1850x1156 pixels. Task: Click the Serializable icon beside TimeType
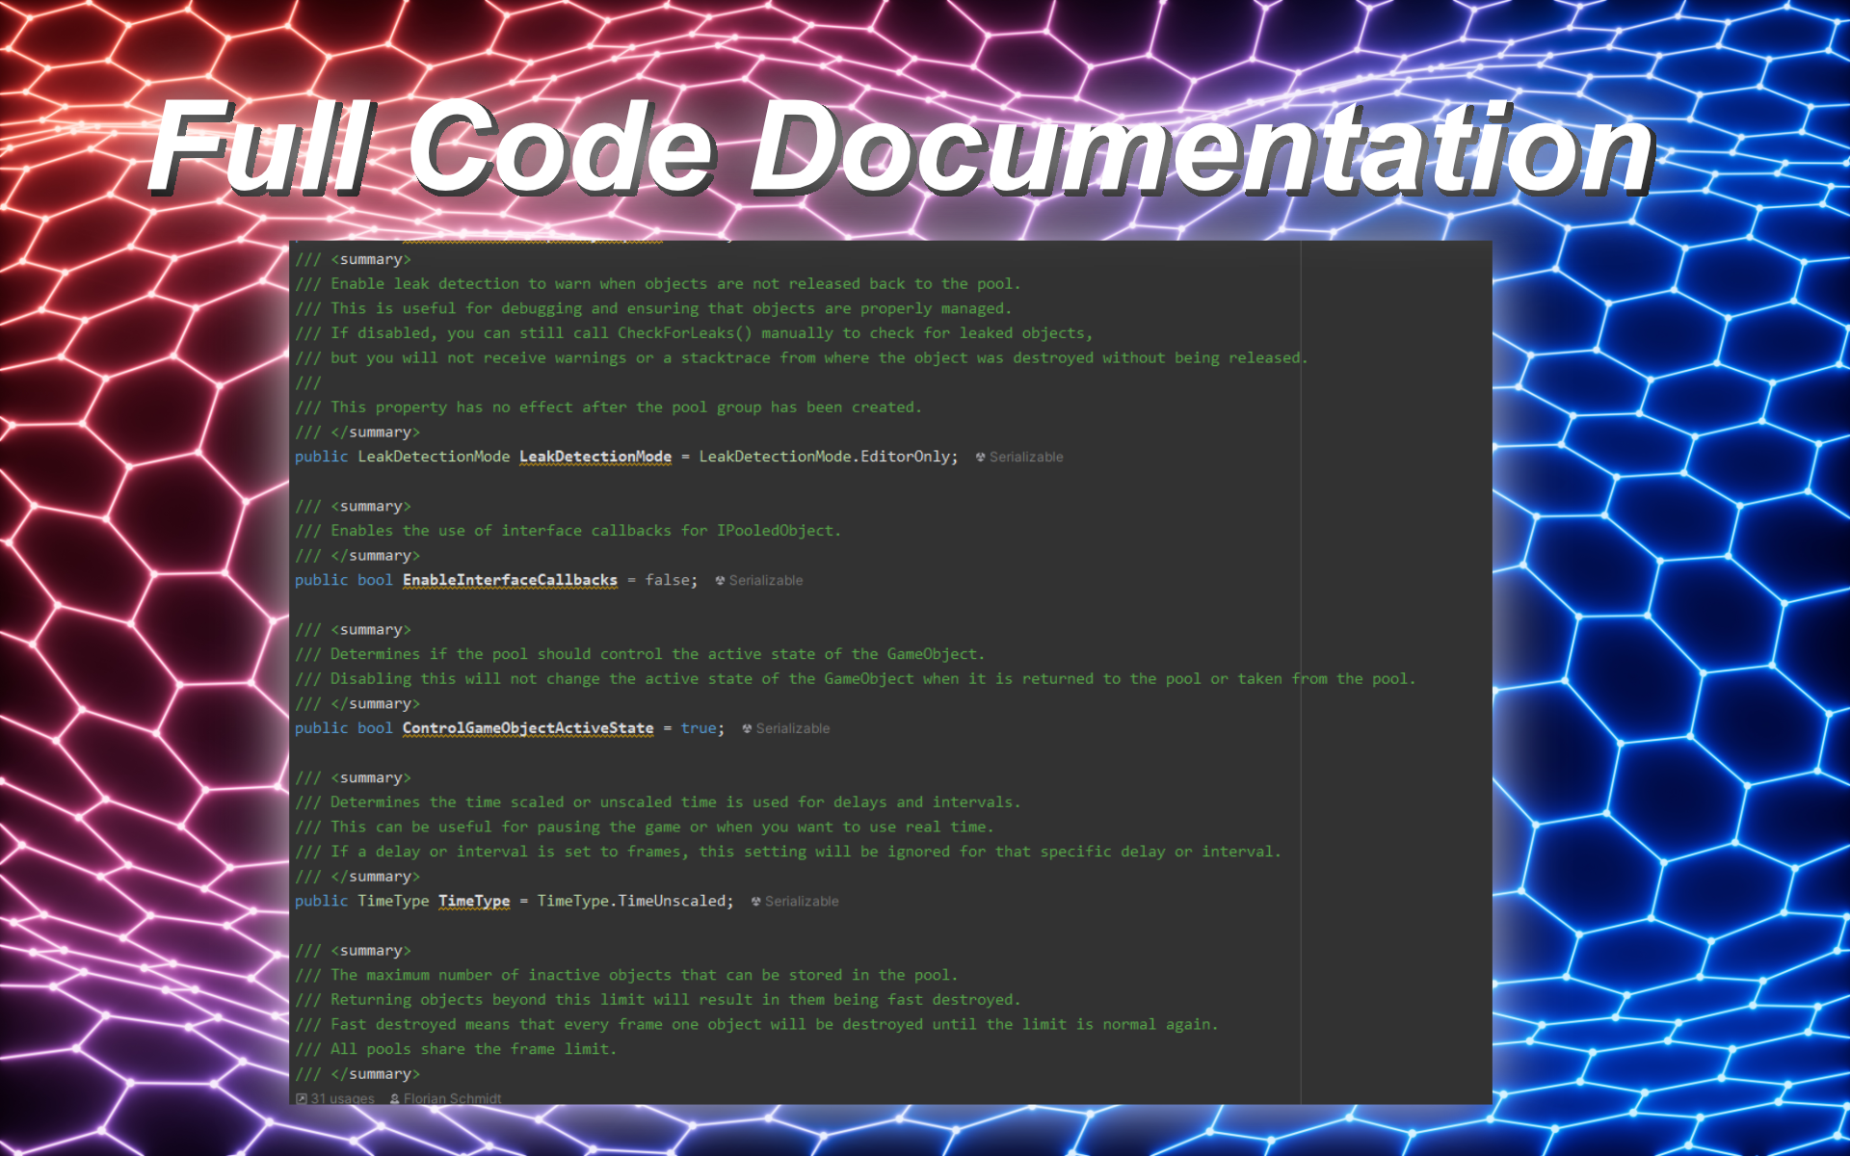click(755, 902)
